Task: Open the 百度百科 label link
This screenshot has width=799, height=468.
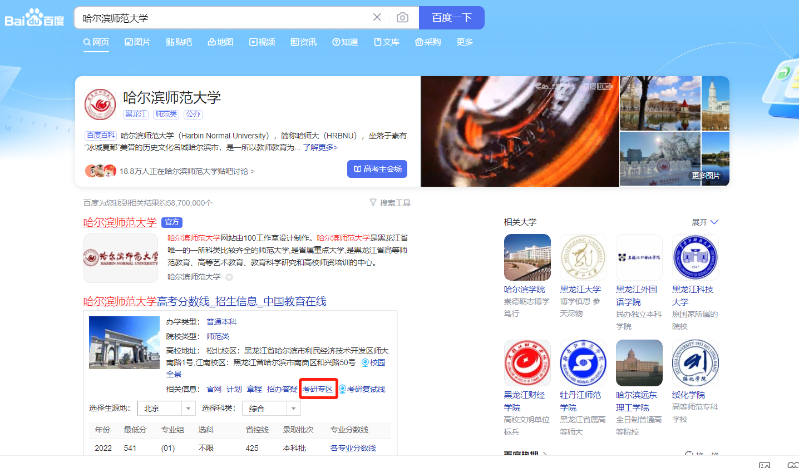Action: (101, 135)
